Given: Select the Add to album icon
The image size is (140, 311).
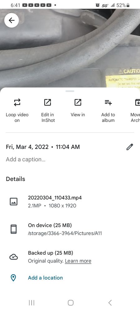Looking at the screenshot, I should [x=108, y=102].
